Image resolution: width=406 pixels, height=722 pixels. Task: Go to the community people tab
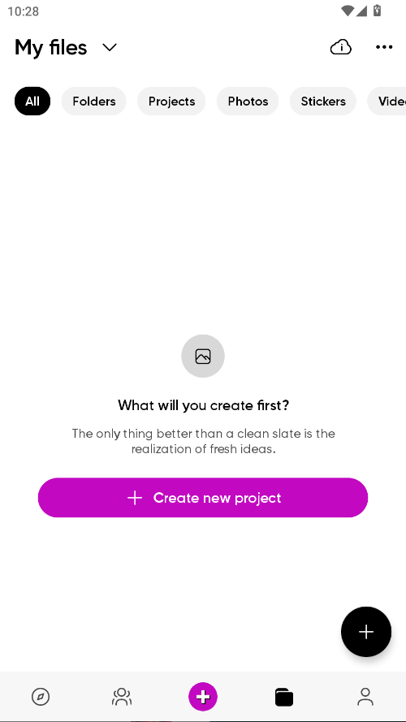(x=122, y=697)
